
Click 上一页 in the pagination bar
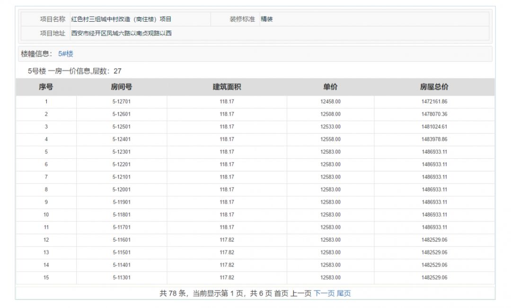301,293
